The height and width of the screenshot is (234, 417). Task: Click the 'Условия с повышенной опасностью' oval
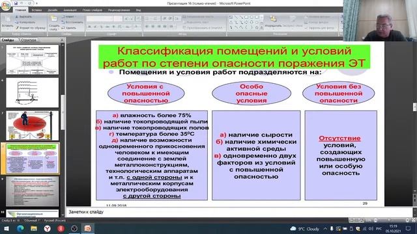click(146, 94)
